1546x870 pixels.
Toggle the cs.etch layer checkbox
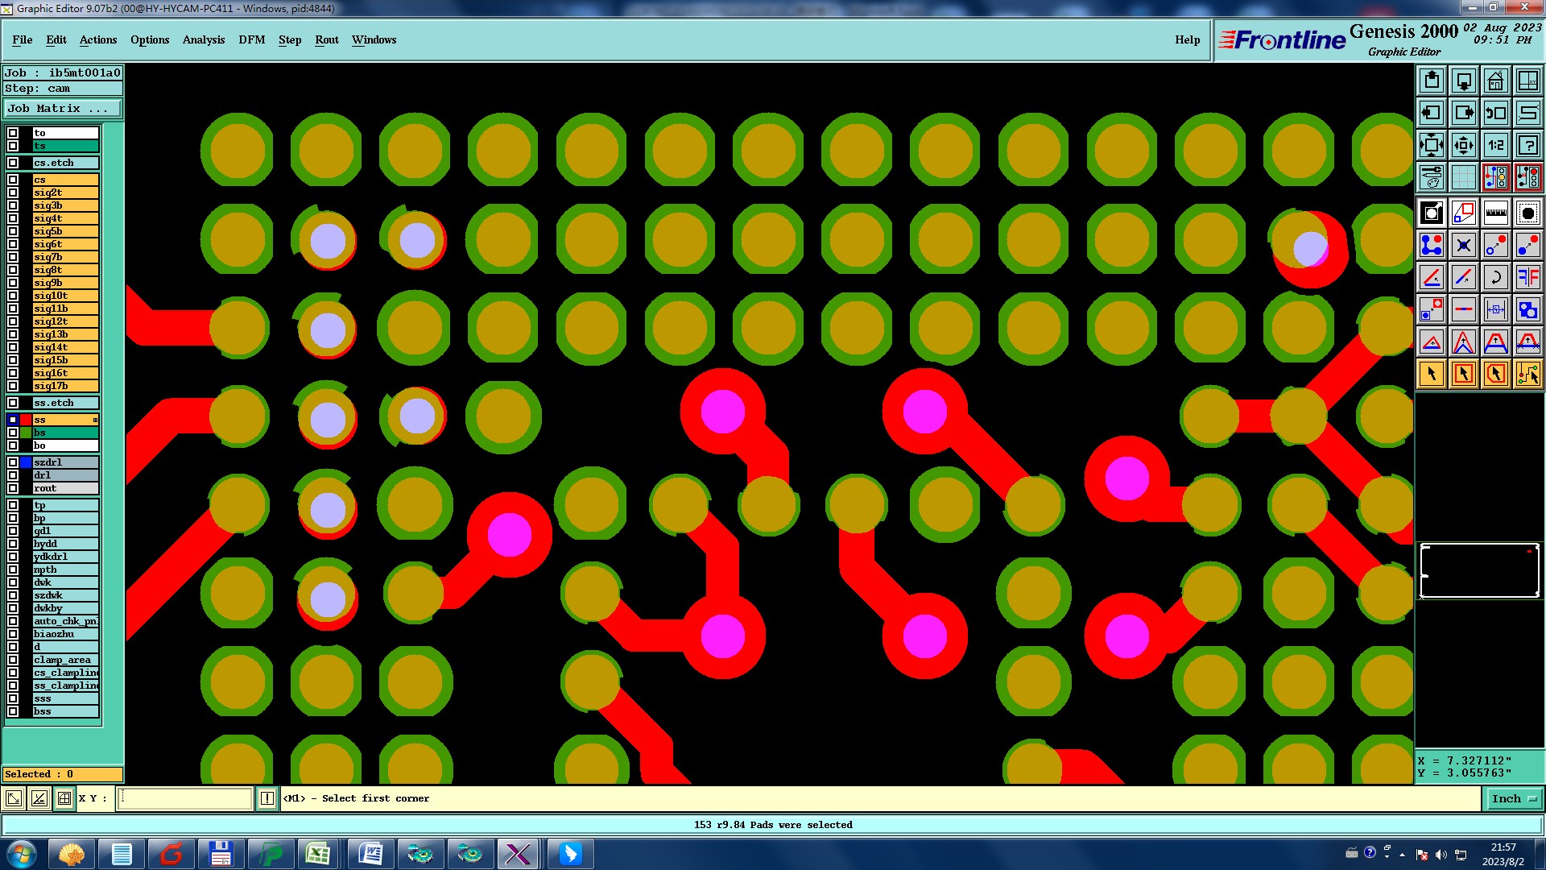click(13, 163)
